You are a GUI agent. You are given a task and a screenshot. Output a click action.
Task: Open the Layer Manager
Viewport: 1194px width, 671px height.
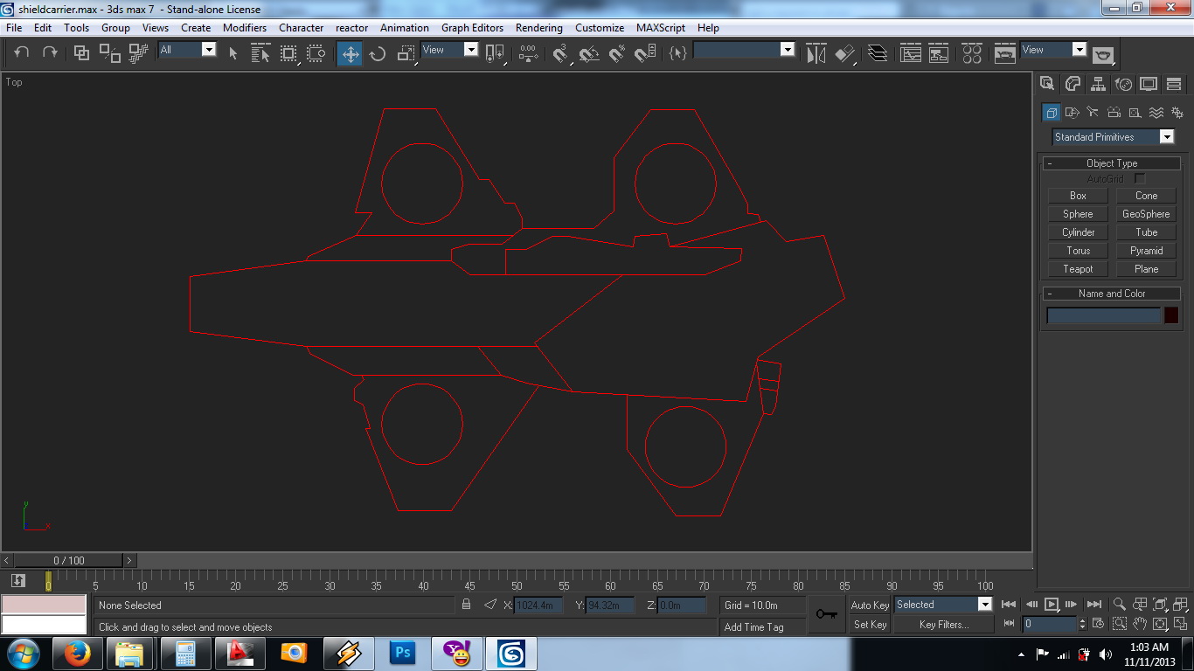[878, 53]
